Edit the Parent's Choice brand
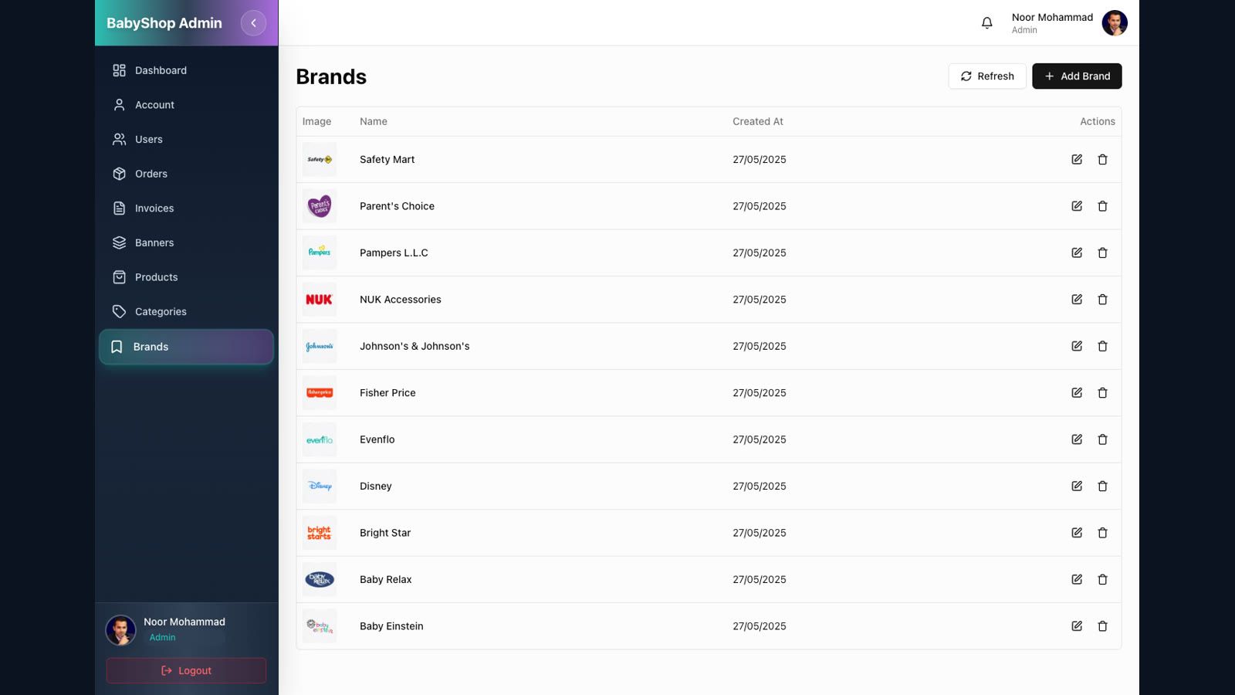This screenshot has width=1235, height=695. click(x=1077, y=206)
